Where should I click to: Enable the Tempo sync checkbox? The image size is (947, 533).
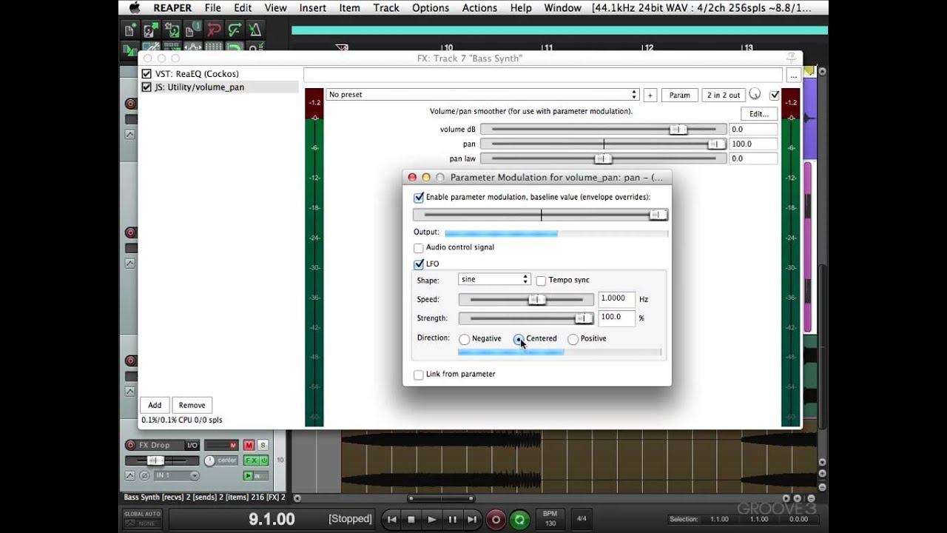(541, 281)
